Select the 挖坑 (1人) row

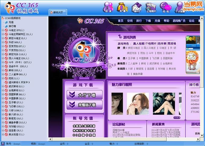pos(14,78)
